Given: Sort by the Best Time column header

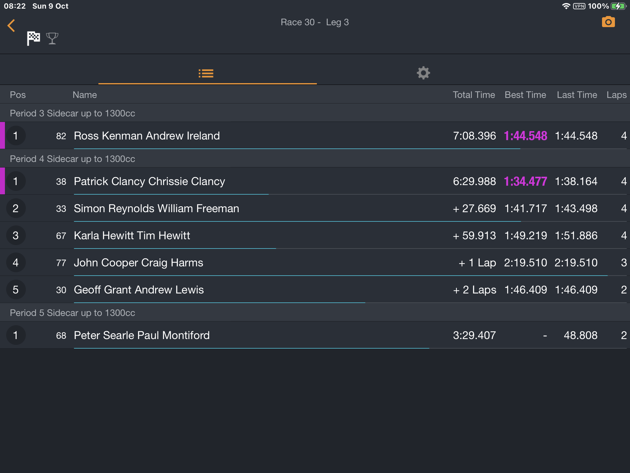Looking at the screenshot, I should pyautogui.click(x=525, y=95).
